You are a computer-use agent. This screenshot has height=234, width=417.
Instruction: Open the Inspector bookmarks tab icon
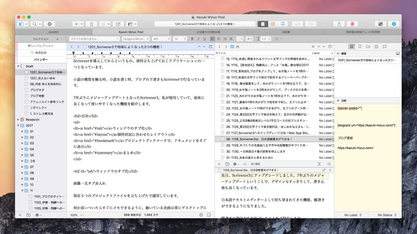coord(360,47)
